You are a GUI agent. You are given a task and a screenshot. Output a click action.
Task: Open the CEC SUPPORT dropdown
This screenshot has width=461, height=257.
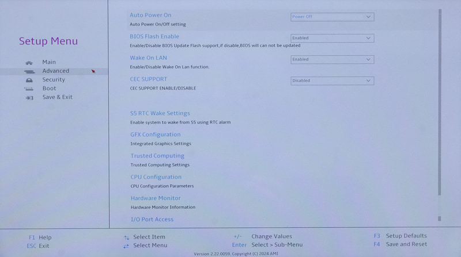click(x=332, y=80)
